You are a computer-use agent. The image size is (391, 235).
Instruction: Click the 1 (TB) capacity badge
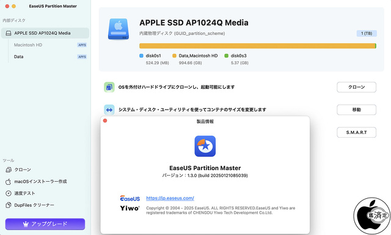[367, 33]
